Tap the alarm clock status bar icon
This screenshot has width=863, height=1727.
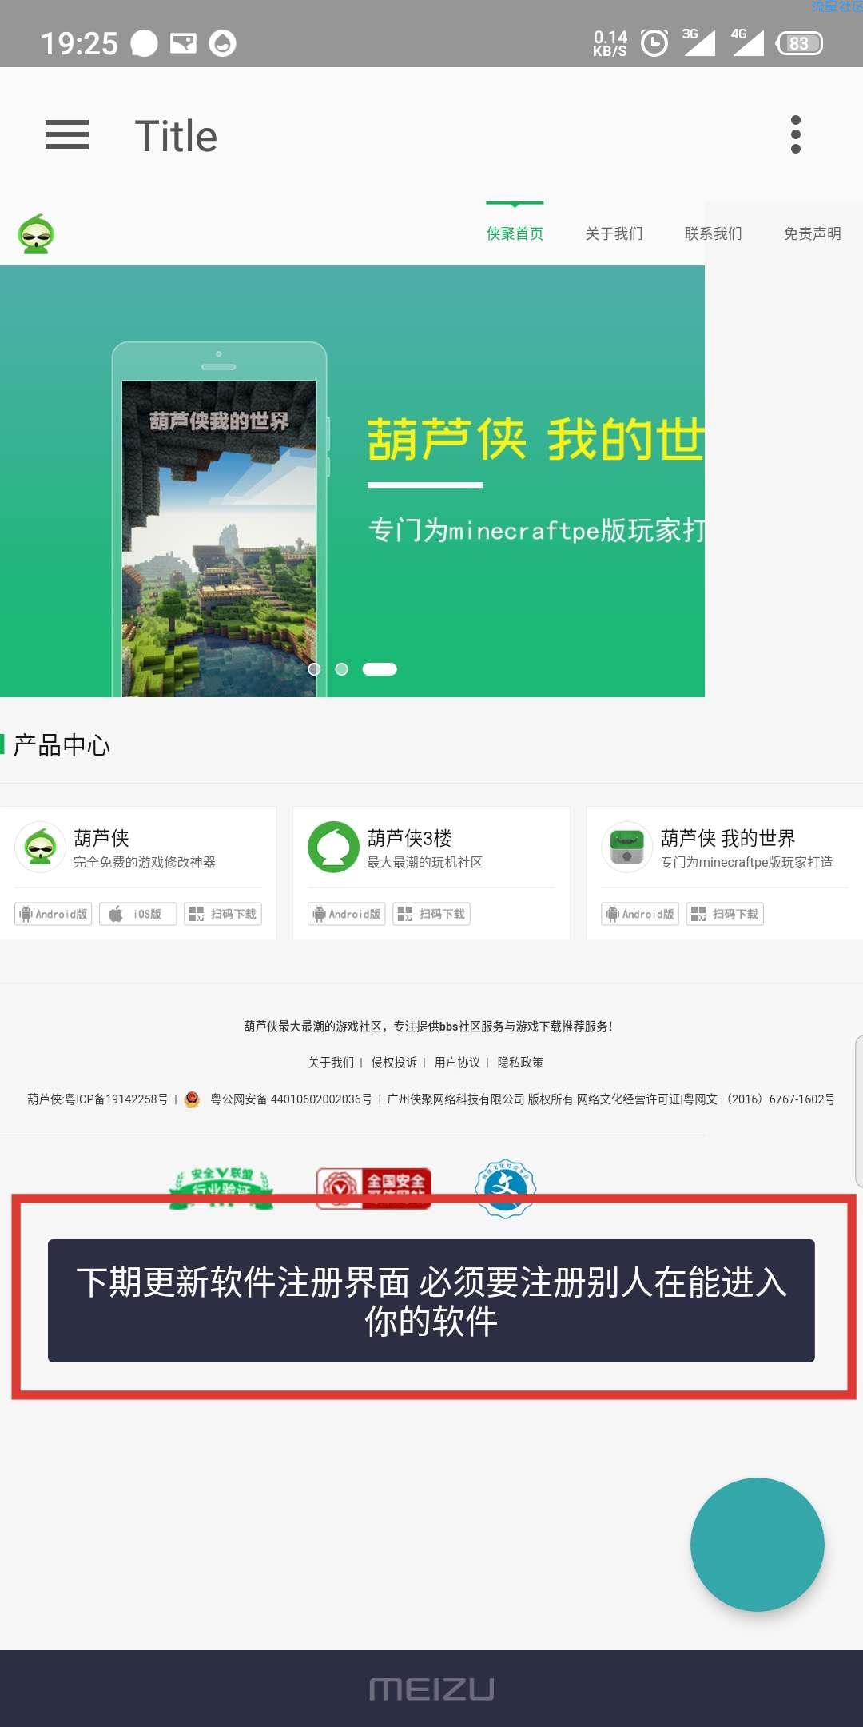click(x=654, y=43)
